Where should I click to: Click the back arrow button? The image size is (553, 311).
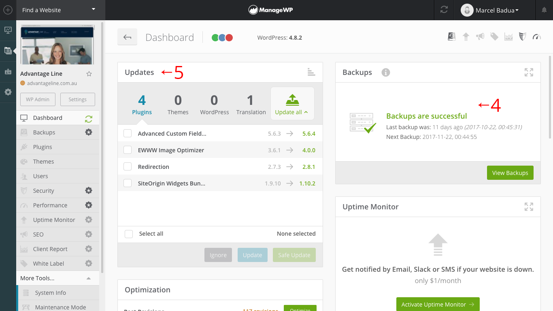[x=128, y=37]
